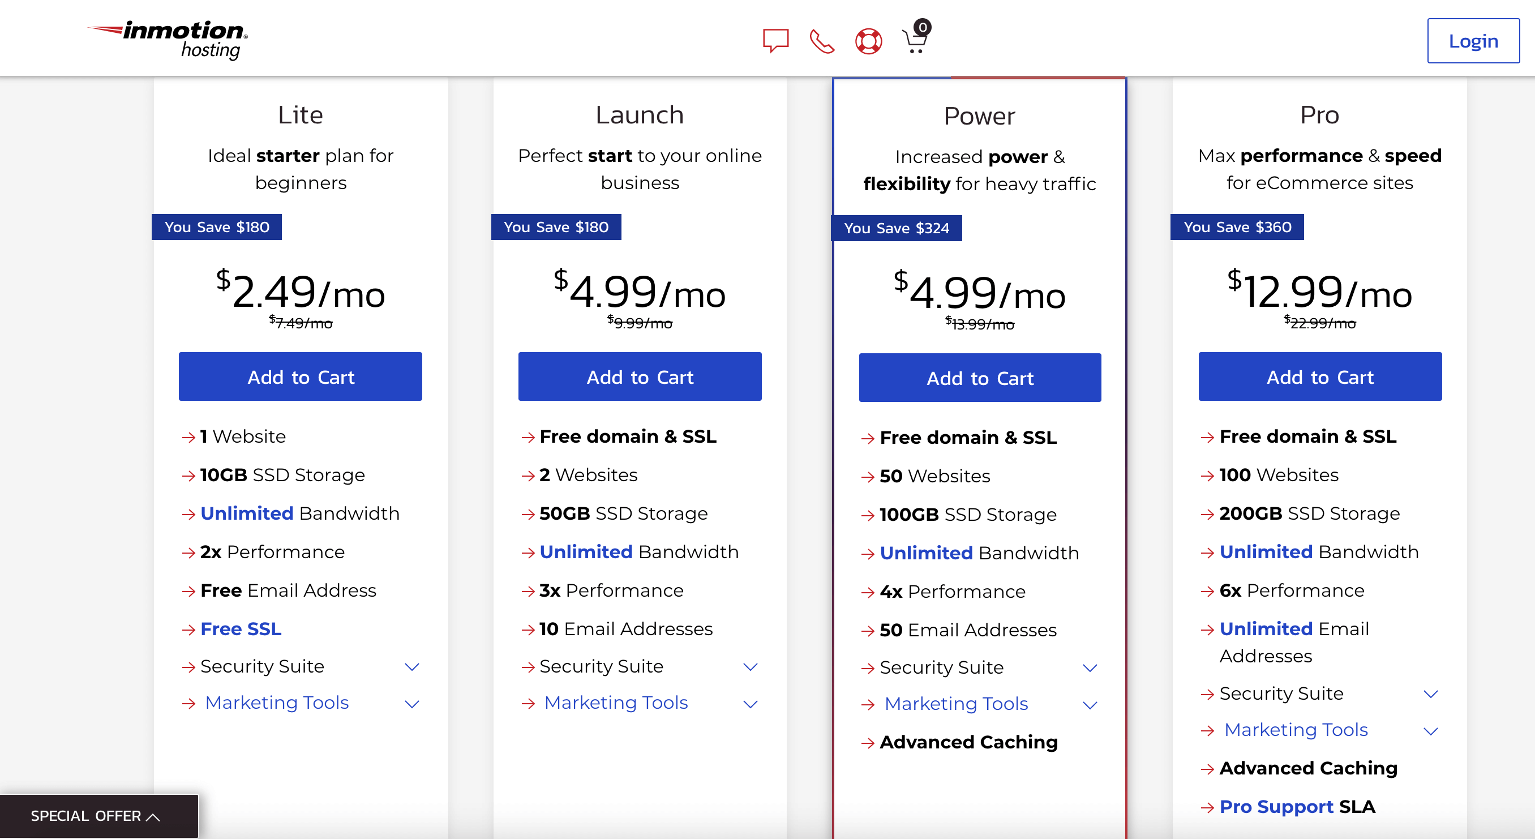Image resolution: width=1535 pixels, height=839 pixels.
Task: Click the struck-through $7.49/mo price
Action: [301, 322]
